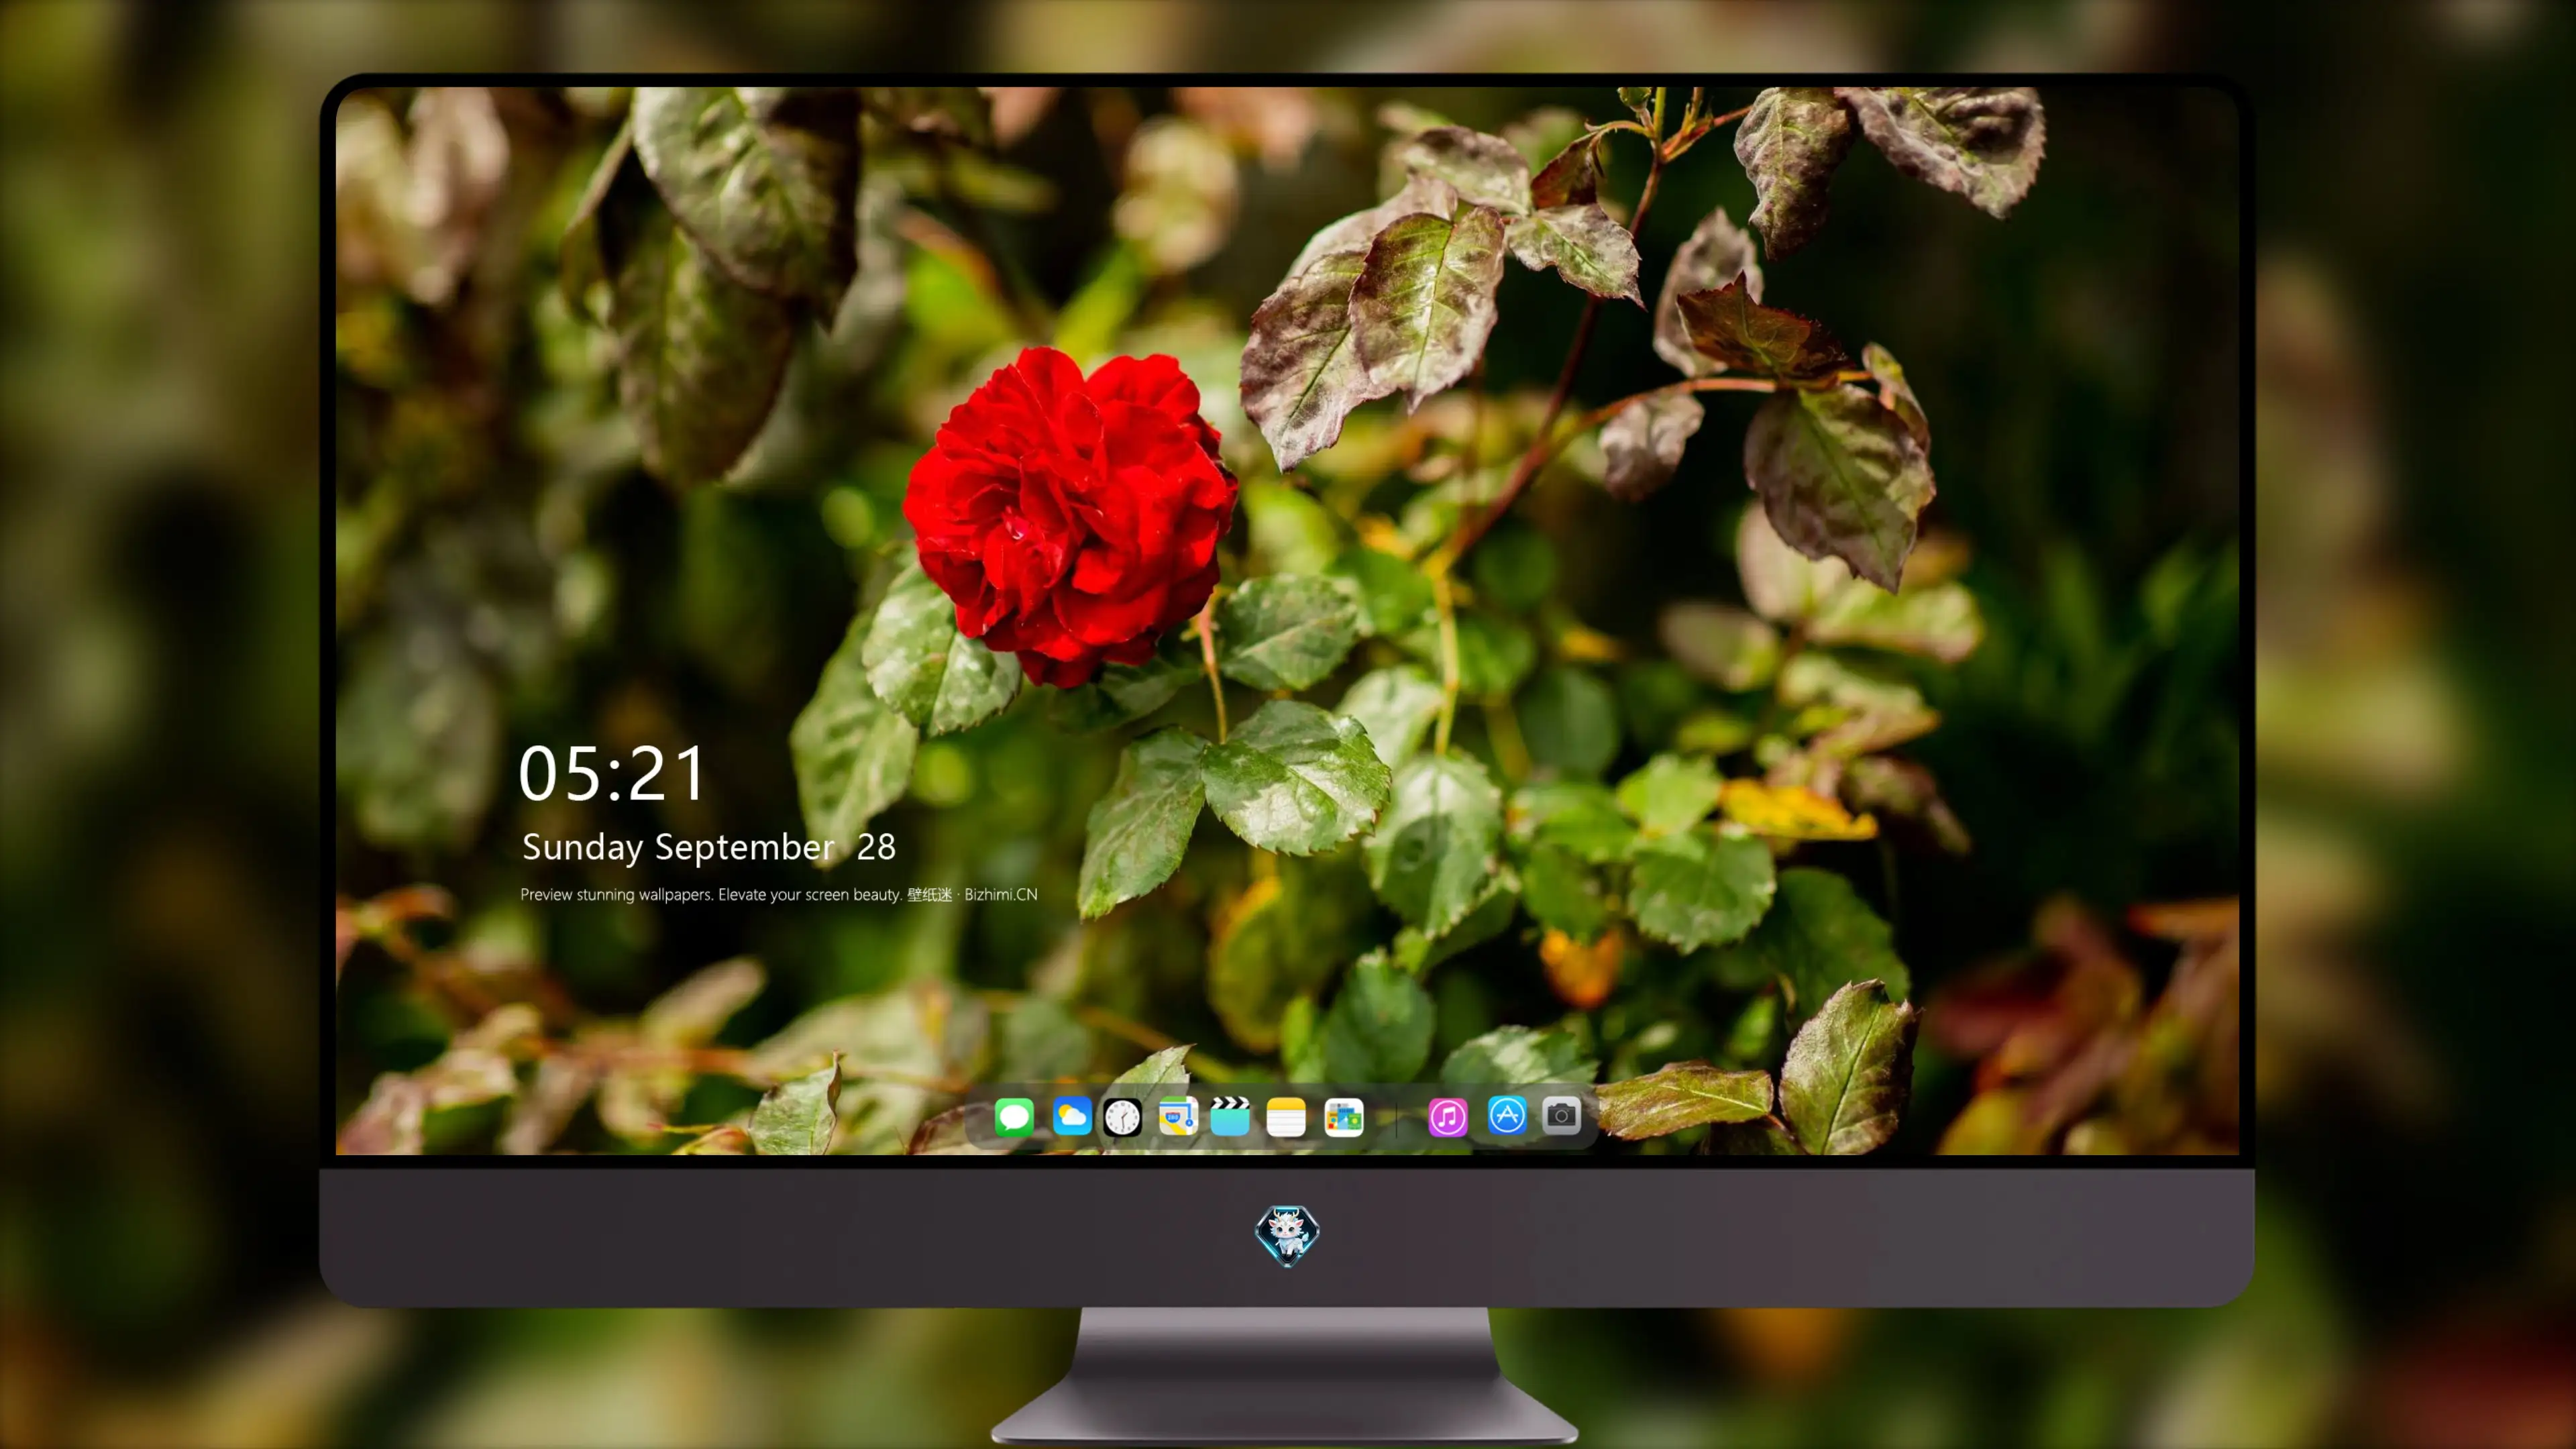This screenshot has height=1449, width=2576.
Task: Launch the pink iTunes Store music icon
Action: 1448,1117
